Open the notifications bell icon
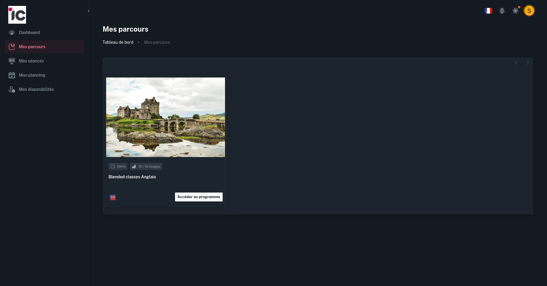The height and width of the screenshot is (286, 547). click(502, 11)
